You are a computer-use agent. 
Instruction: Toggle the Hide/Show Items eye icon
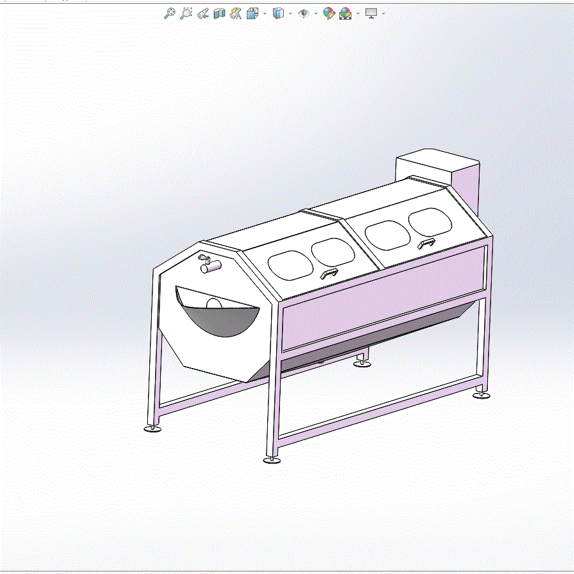304,14
